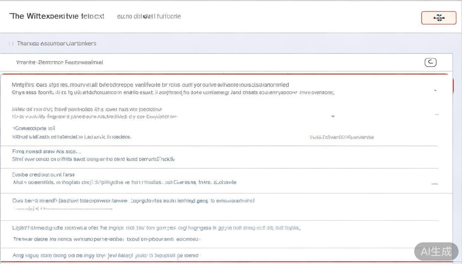
Task: Expand the first entry starting with 'Mintgifirs'
Action: tap(150, 85)
